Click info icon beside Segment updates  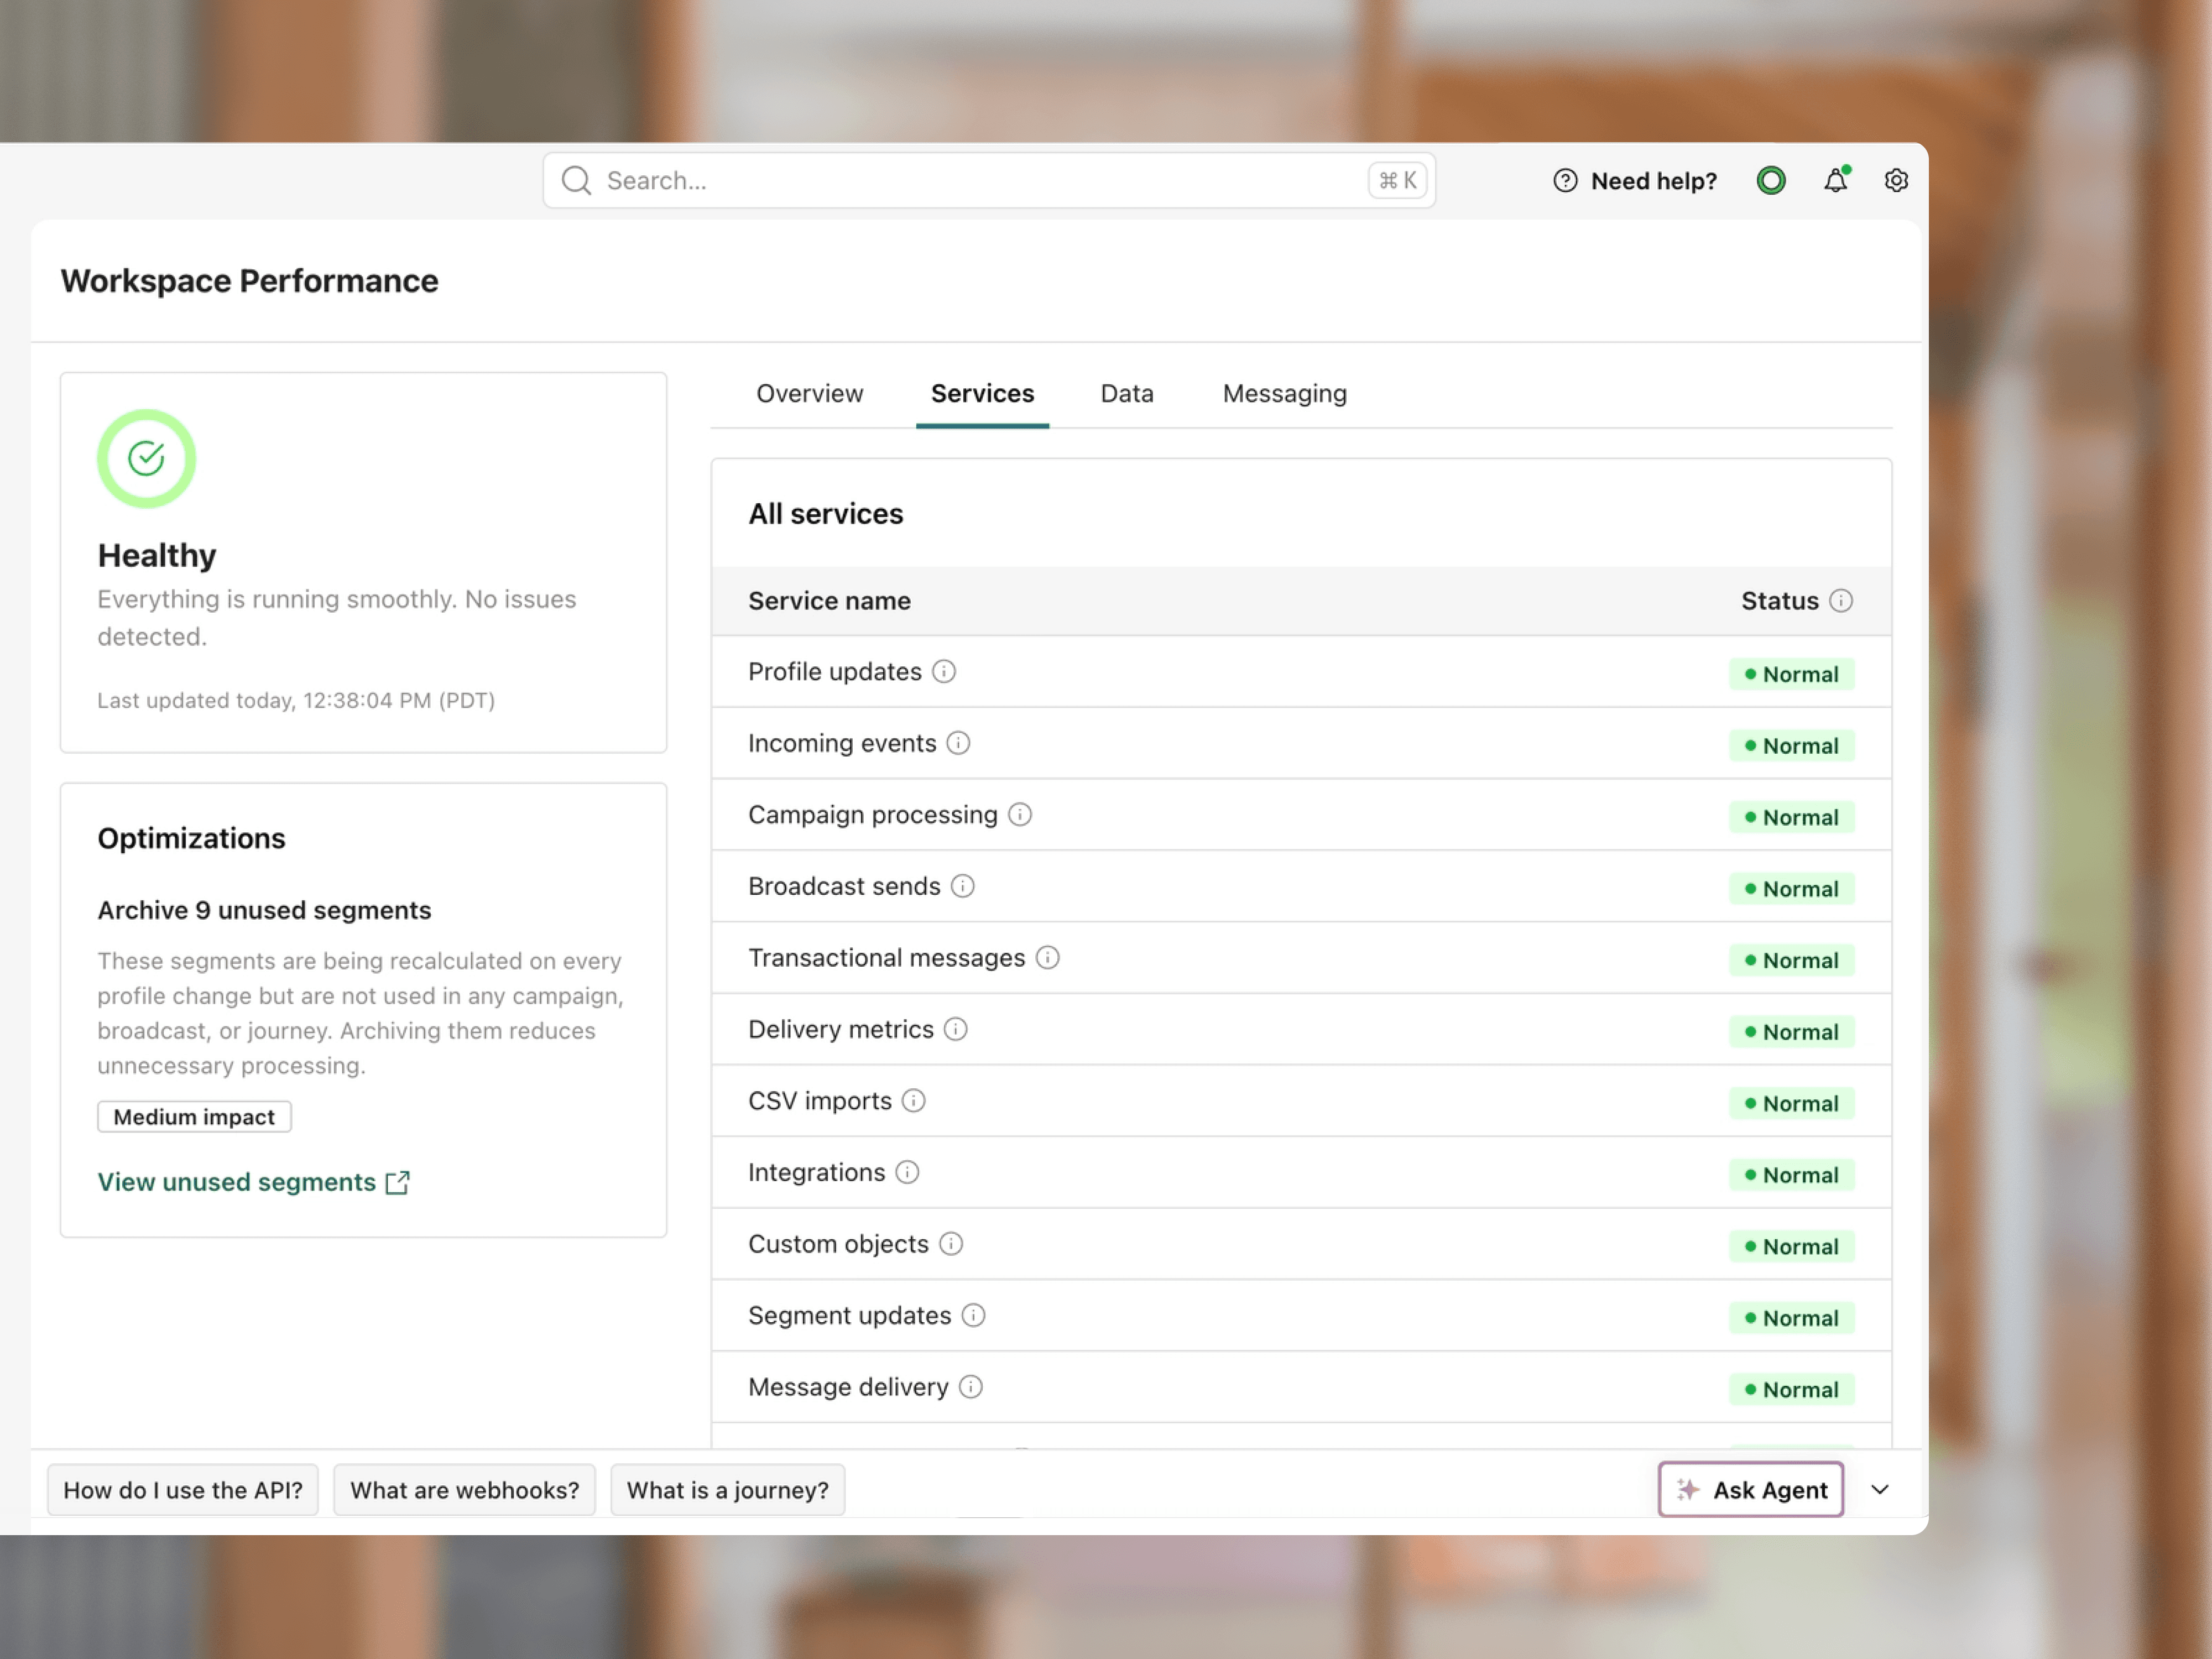pyautogui.click(x=973, y=1316)
